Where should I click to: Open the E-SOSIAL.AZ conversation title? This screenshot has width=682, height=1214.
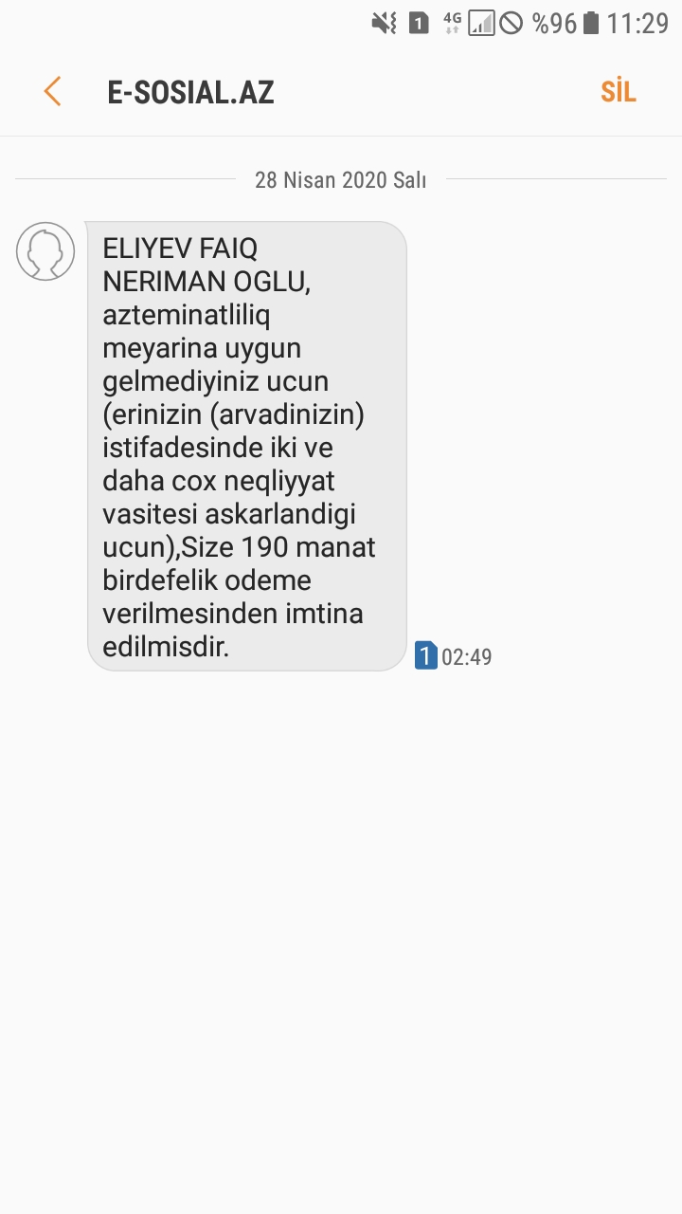190,92
